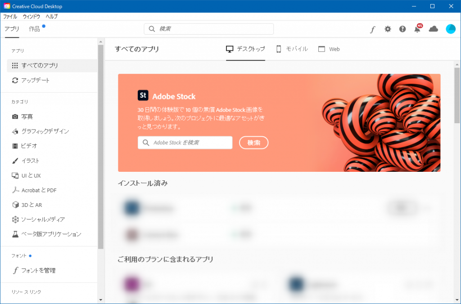Click the main content scrollbar thumb

point(457,95)
